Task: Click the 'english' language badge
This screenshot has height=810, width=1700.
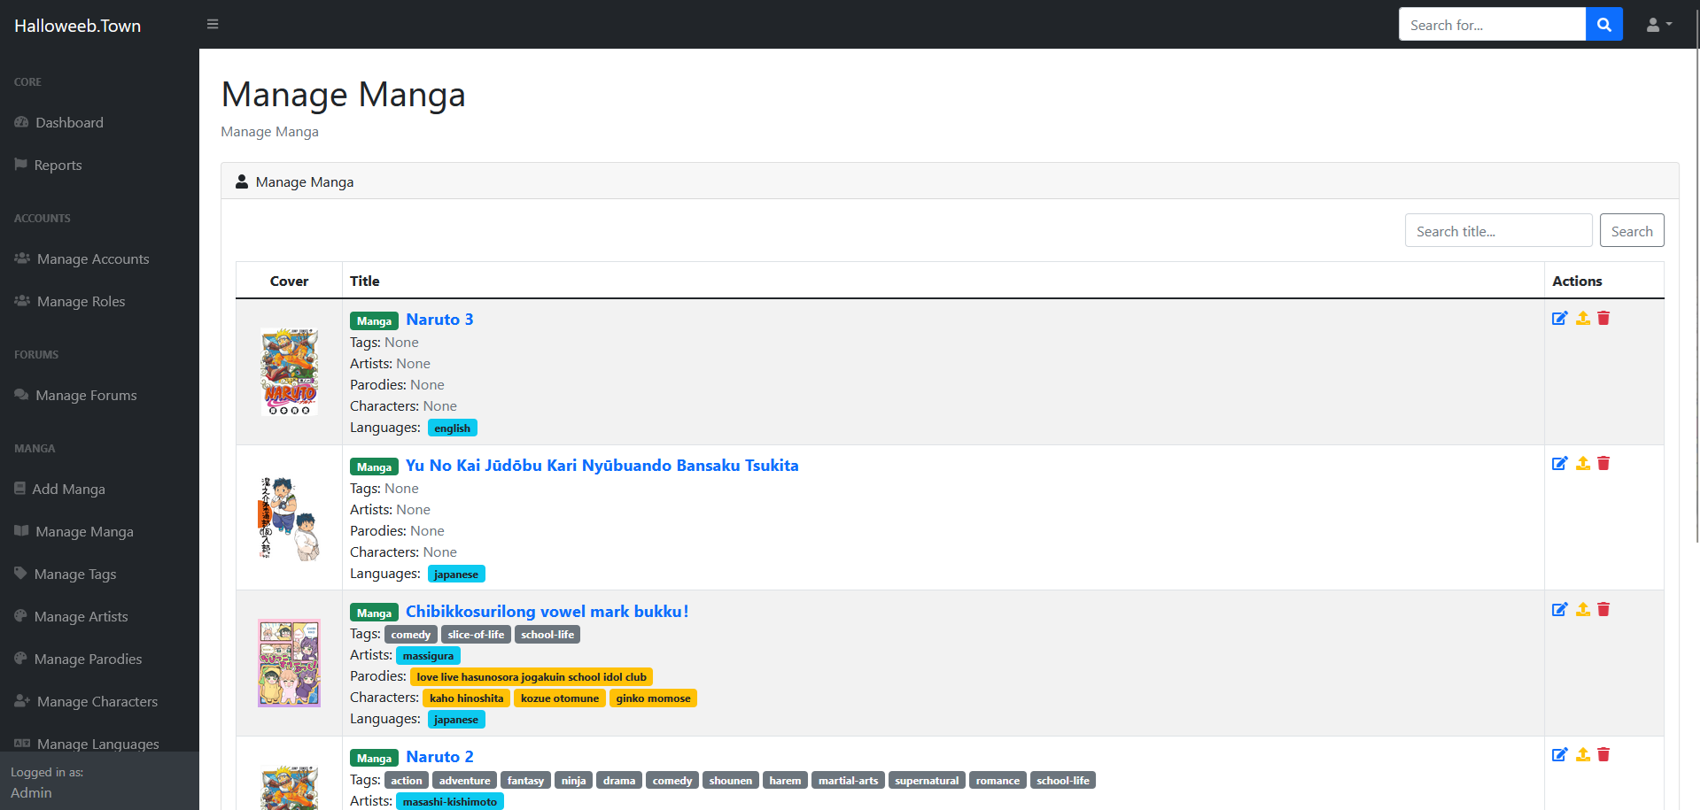Action: [453, 428]
